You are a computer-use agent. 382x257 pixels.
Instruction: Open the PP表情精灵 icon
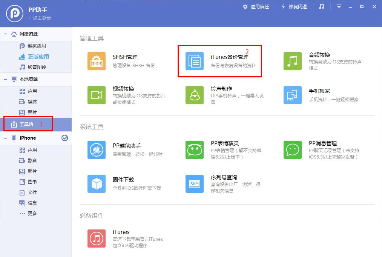[195, 150]
